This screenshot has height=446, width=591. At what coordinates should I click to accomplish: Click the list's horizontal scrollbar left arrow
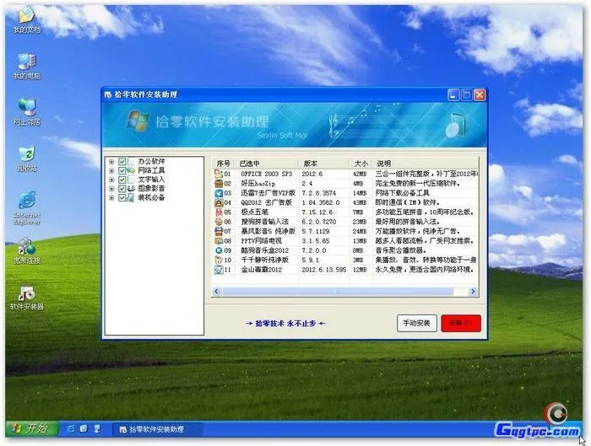[x=217, y=292]
